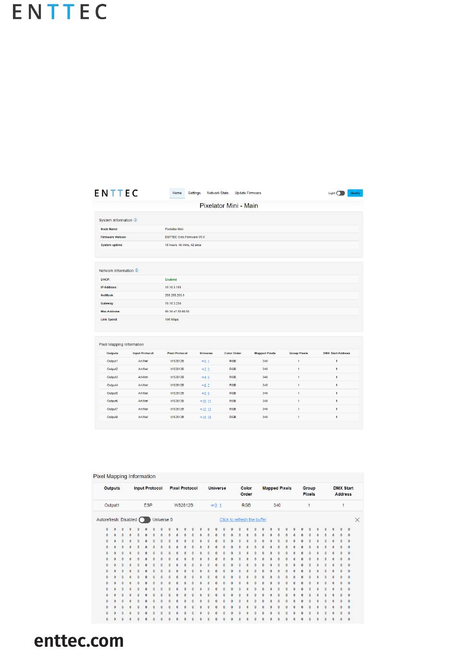Open the Settings tab

(x=194, y=193)
